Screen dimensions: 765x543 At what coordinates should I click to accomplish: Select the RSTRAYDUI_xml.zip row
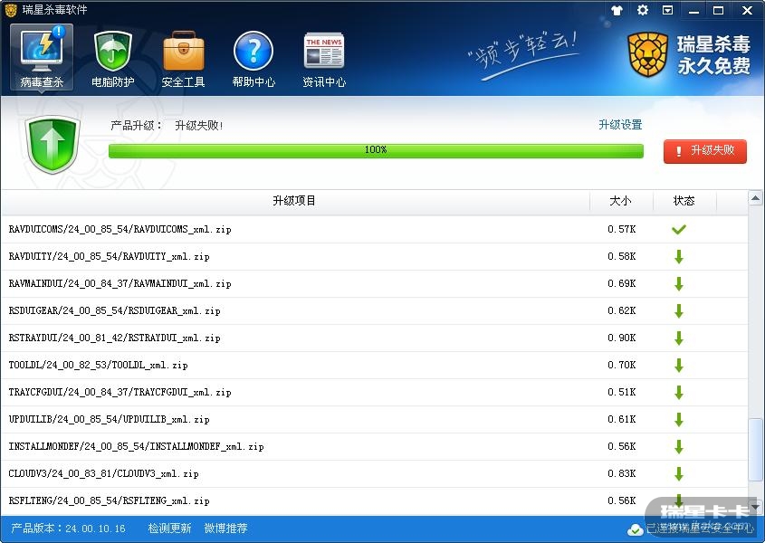click(374, 338)
